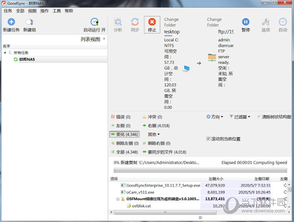Click the 新建任务 plus icon
Image resolution: width=294 pixels, height=222 pixels.
11,22
